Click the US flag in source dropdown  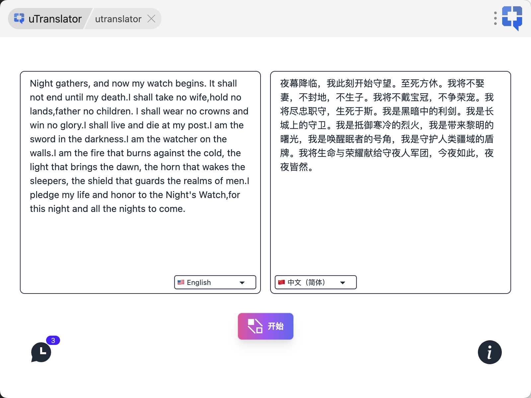(x=181, y=282)
